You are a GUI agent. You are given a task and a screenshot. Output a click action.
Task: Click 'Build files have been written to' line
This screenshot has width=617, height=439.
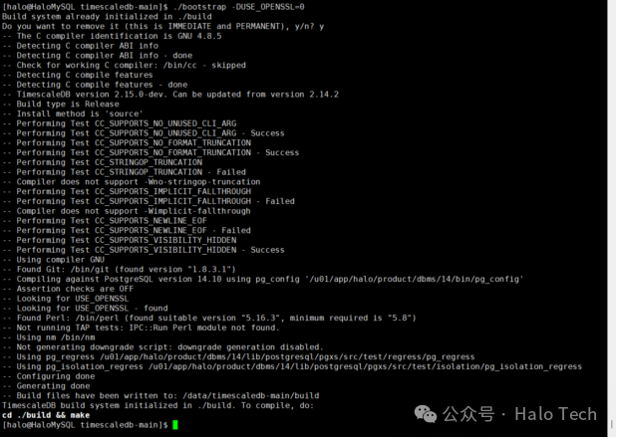(x=160, y=396)
